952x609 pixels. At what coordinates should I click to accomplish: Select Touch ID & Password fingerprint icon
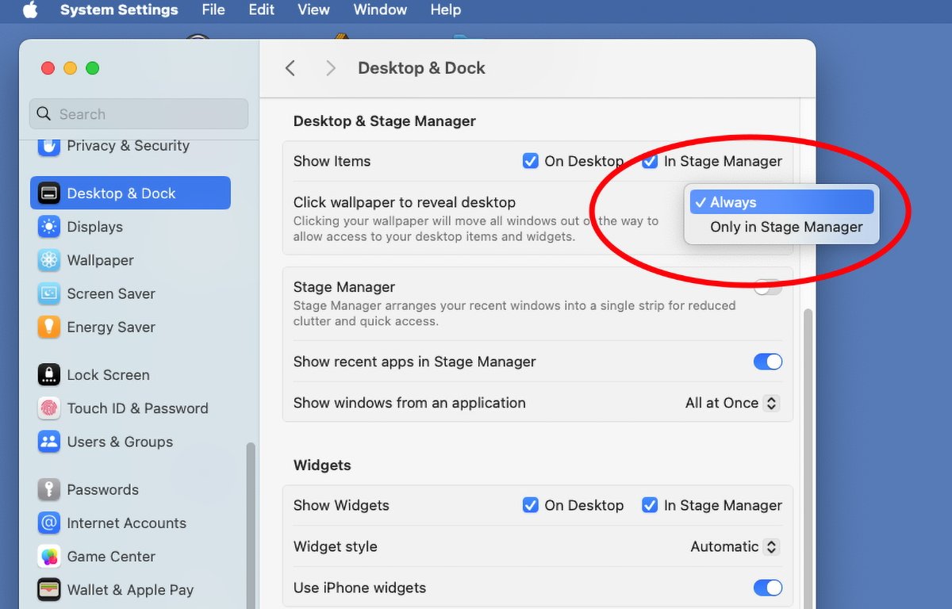[x=49, y=408]
